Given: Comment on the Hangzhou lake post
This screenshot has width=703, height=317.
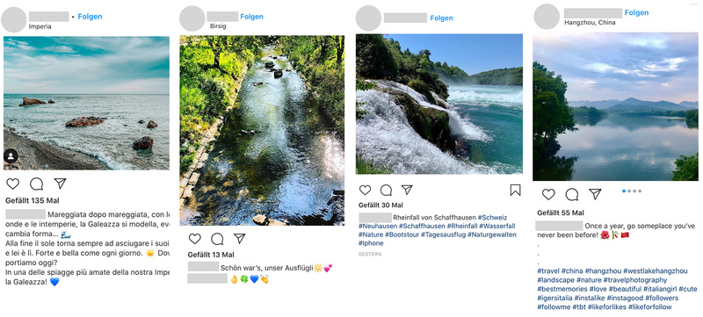Looking at the screenshot, I should click(572, 194).
